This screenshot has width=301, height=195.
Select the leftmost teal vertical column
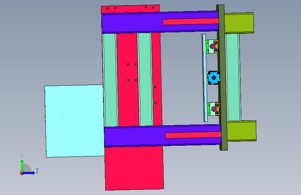(x=110, y=80)
